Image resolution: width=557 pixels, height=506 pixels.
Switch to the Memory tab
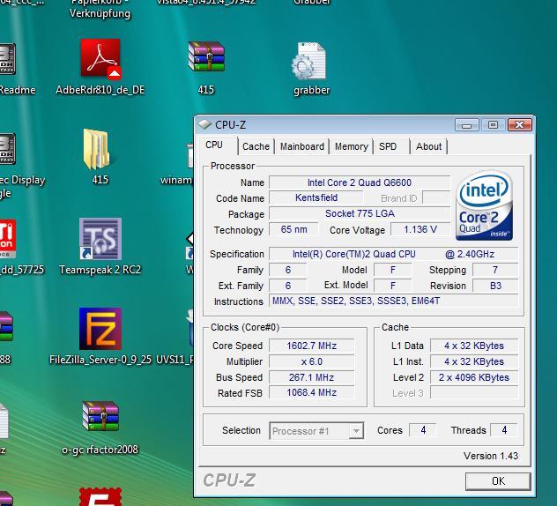coord(351,146)
